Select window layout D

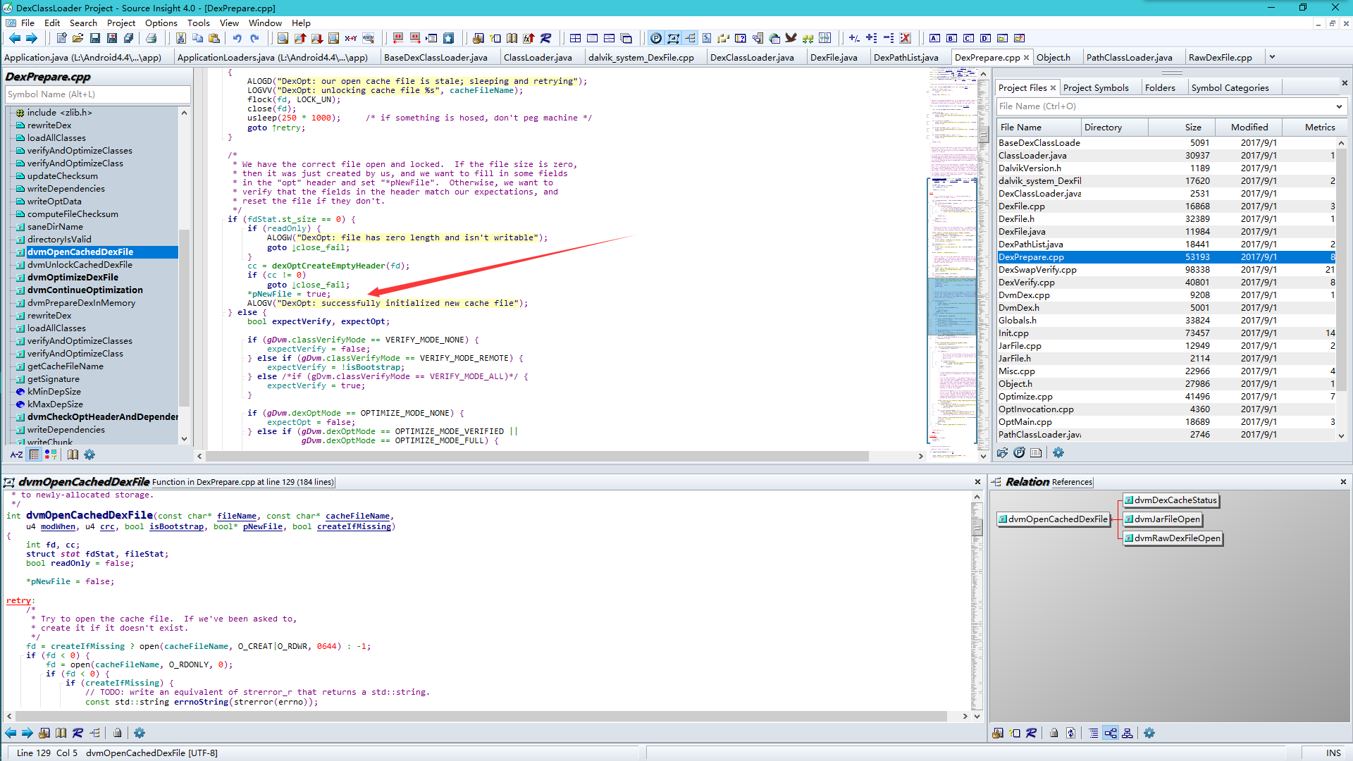985,38
